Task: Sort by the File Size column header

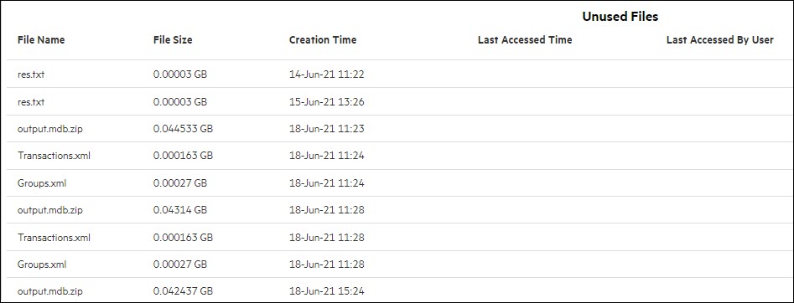Action: (173, 40)
